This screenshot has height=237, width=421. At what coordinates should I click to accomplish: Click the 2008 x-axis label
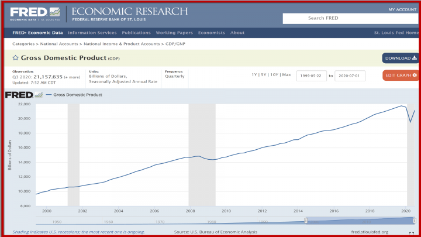click(x=191, y=211)
